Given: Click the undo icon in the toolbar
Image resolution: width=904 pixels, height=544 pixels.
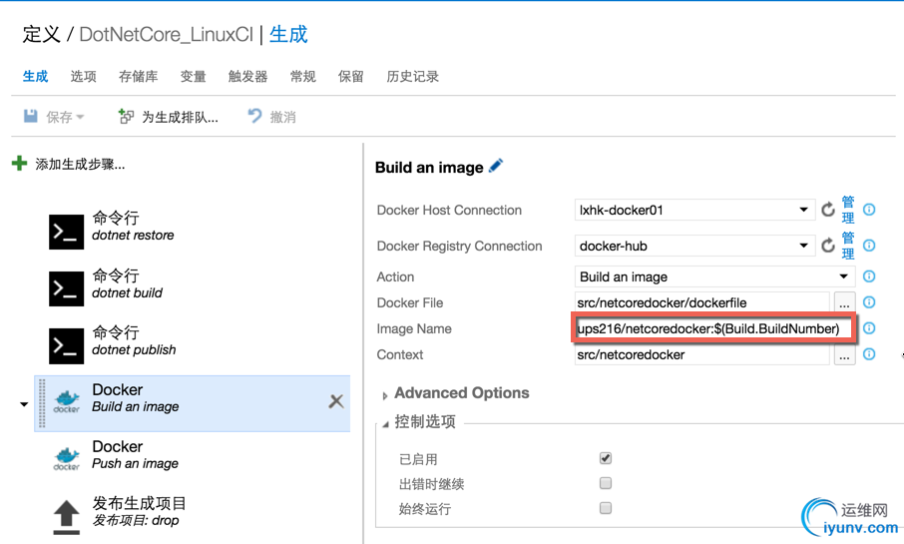Looking at the screenshot, I should coord(255,117).
